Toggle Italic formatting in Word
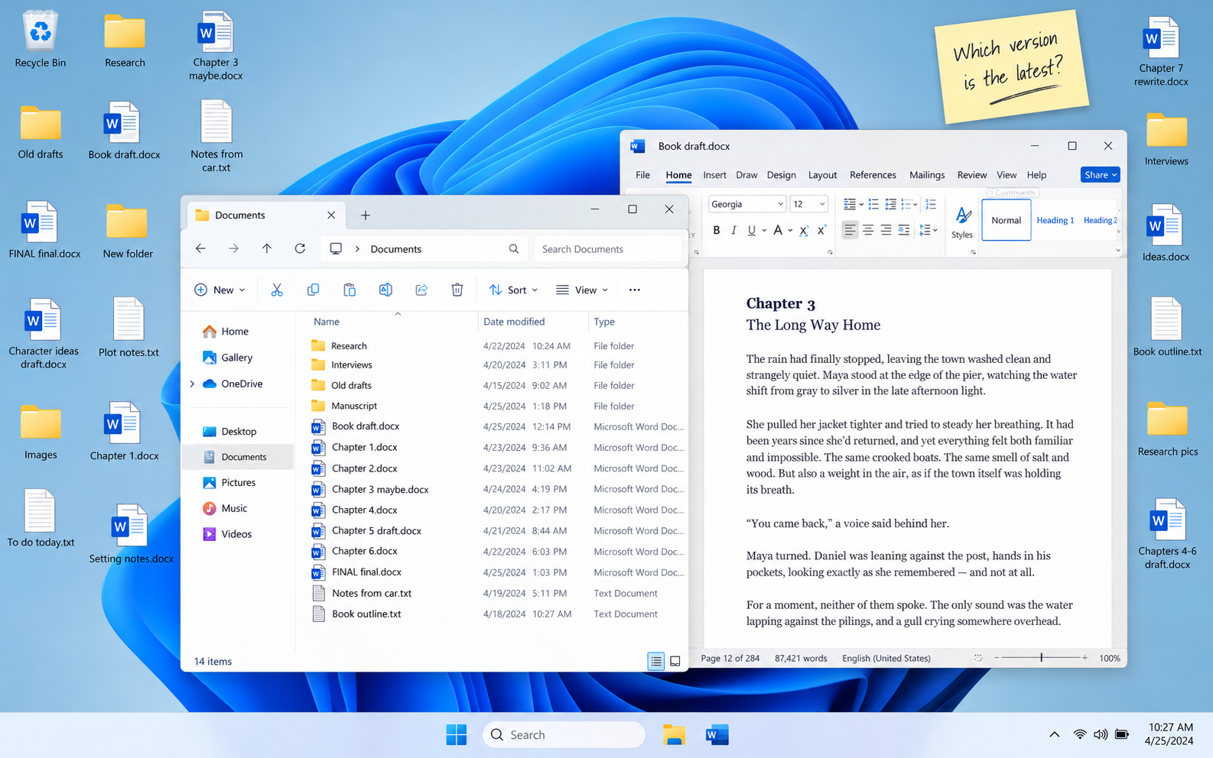Viewport: 1213px width, 758px height. 734,230
